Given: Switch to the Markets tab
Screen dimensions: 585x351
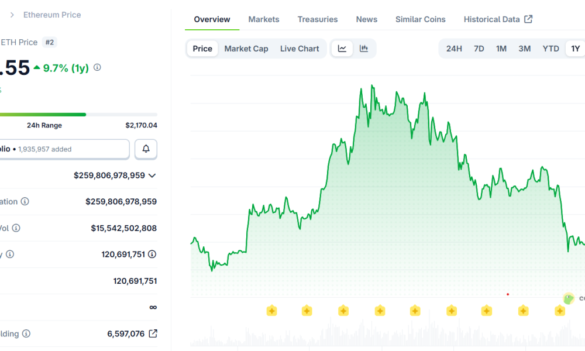Looking at the screenshot, I should [x=264, y=19].
